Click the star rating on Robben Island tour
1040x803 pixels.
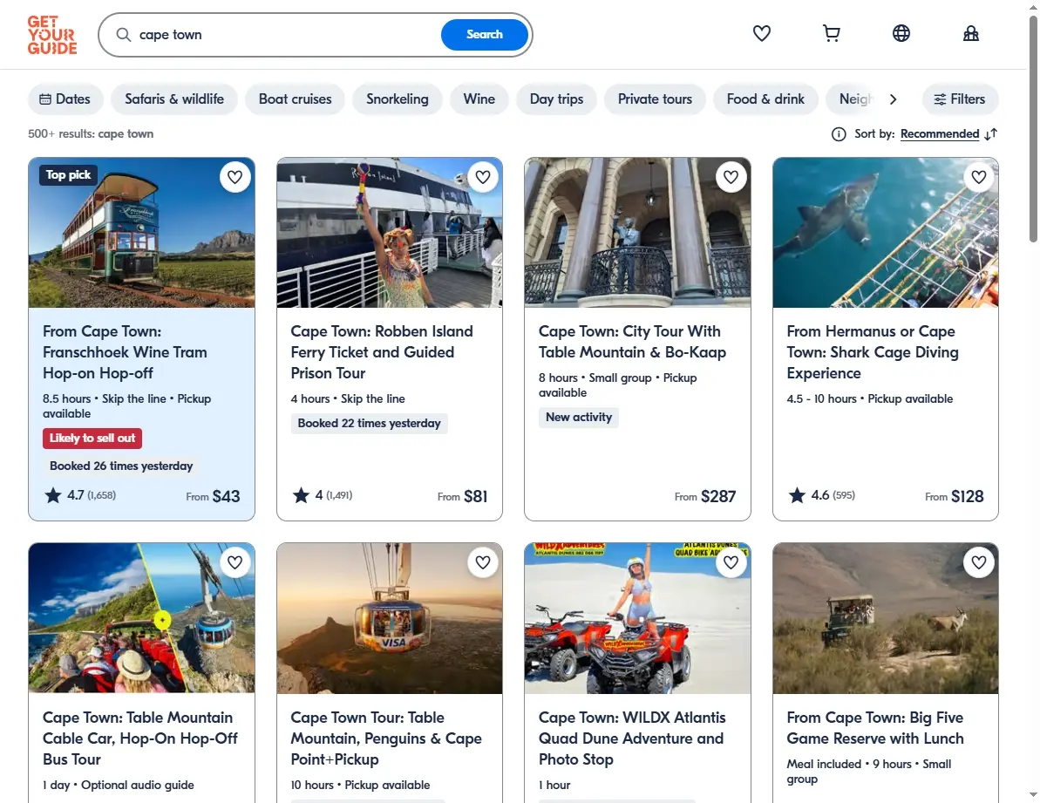322,495
